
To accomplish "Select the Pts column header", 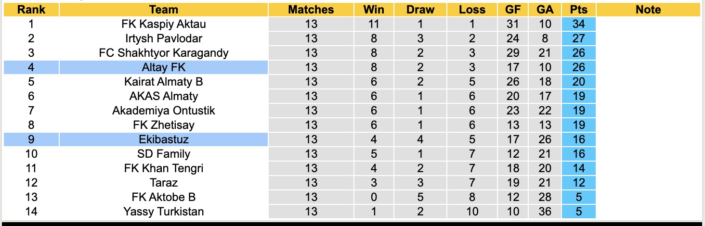I will click(579, 10).
